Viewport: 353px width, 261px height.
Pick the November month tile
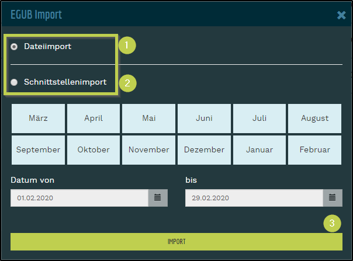coord(149,150)
